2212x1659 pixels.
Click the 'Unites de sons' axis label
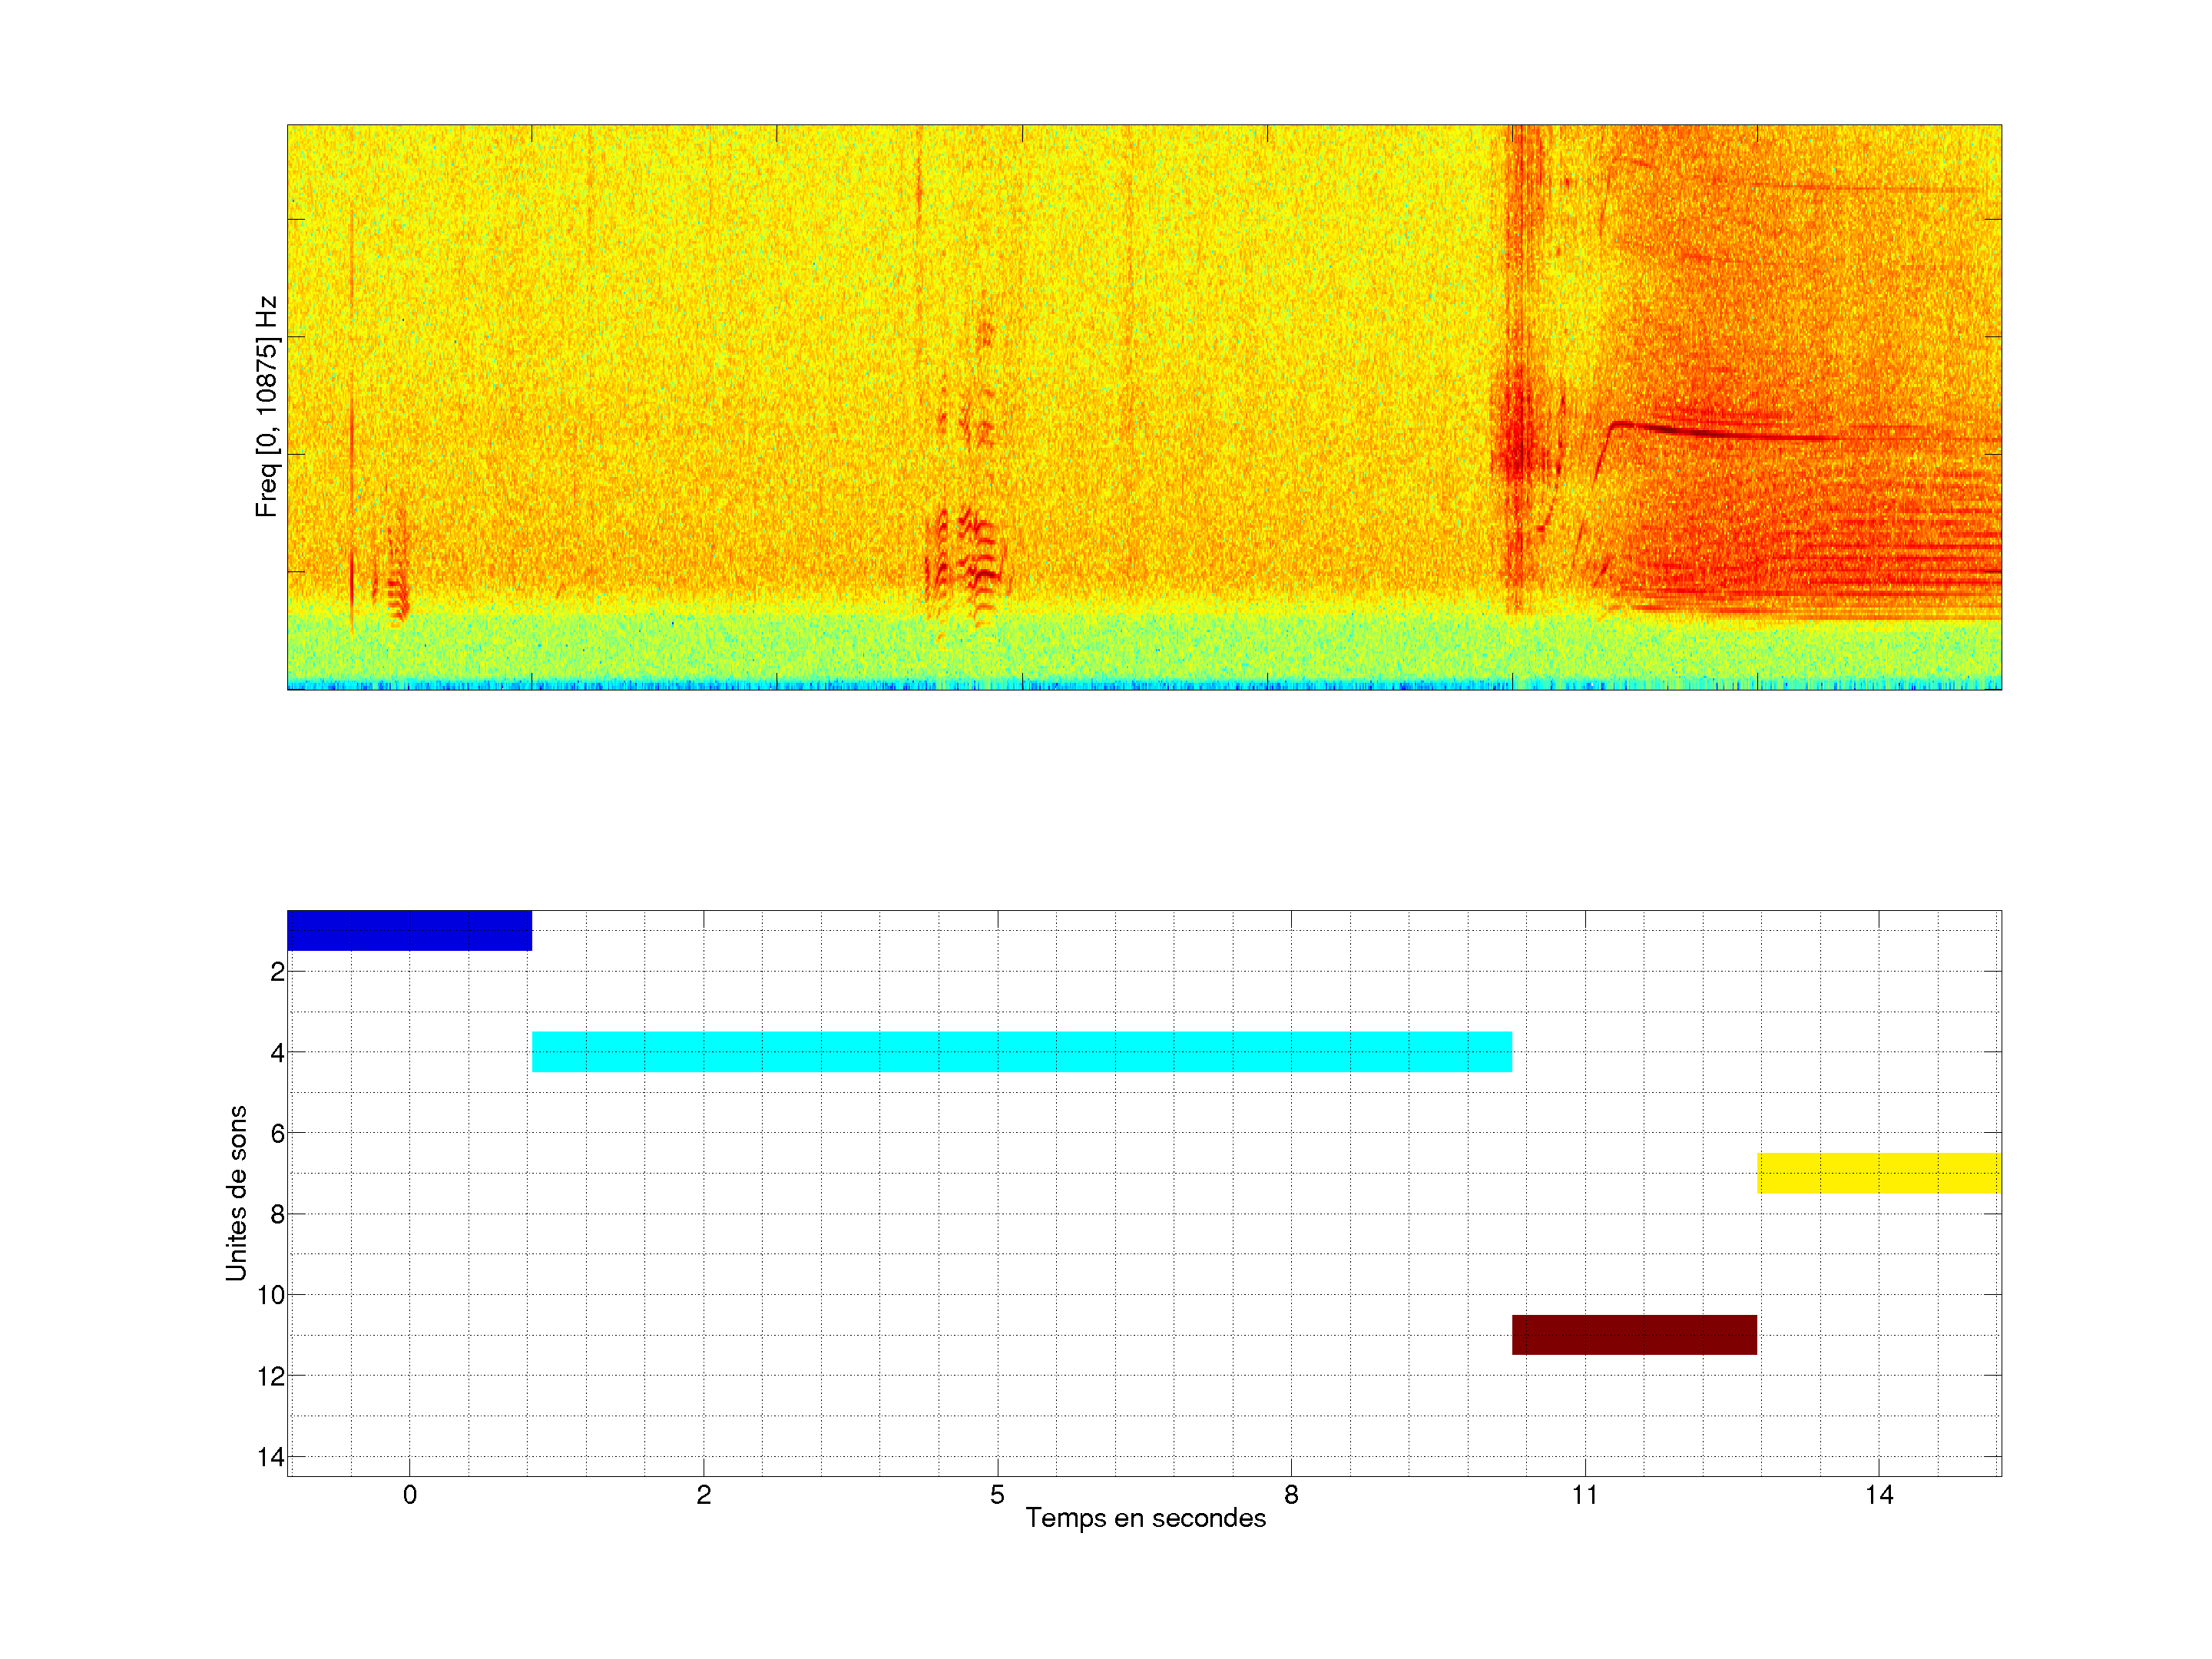click(x=236, y=1193)
